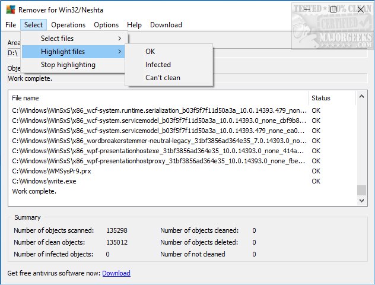Image resolution: width=375 pixels, height=285 pixels.
Task: Open the Download menu
Action: [x=166, y=25]
